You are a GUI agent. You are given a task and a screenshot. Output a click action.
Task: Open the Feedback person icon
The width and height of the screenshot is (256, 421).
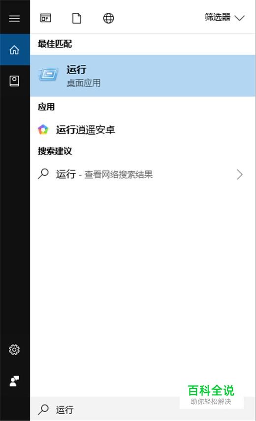[14, 381]
